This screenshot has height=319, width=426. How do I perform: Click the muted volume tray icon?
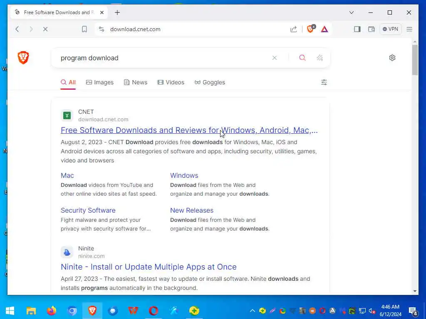tap(372, 311)
